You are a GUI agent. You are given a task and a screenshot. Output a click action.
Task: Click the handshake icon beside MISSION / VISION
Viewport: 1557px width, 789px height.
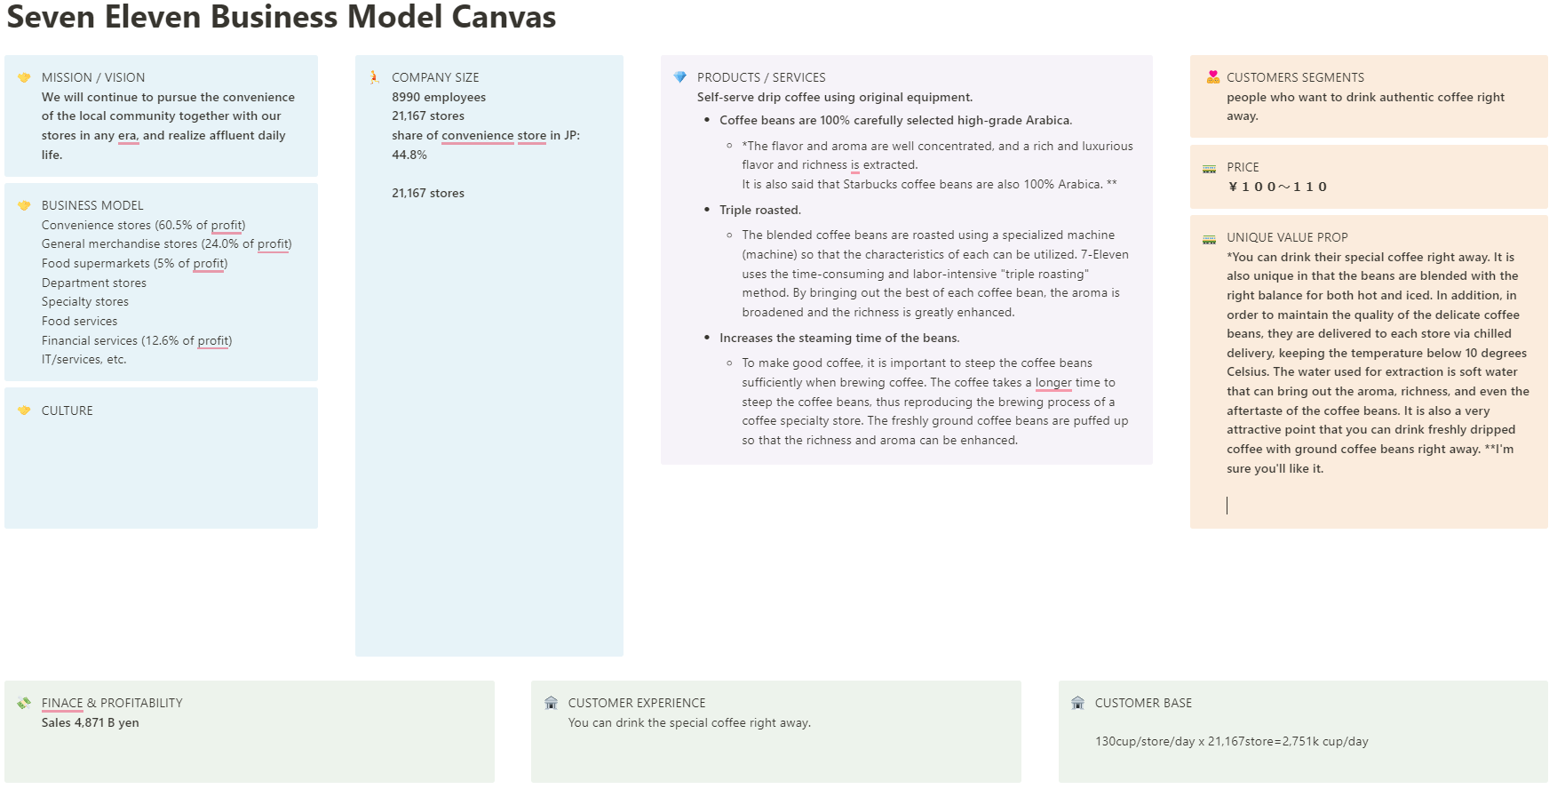click(24, 77)
